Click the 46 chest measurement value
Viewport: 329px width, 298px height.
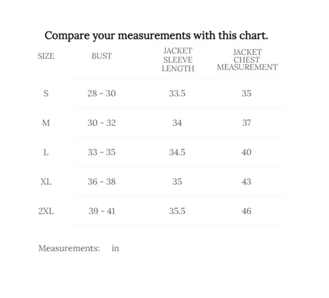[x=247, y=211]
